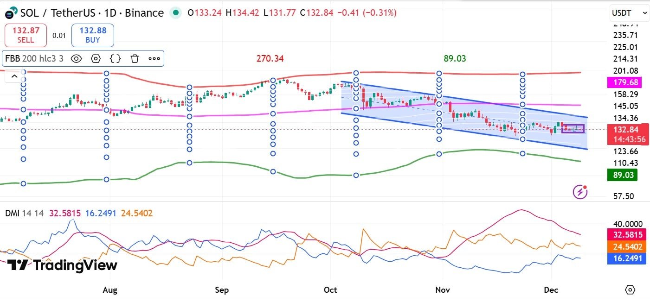This screenshot has height=302, width=650.
Task: Toggle FBB indicator visibility eye icon
Action: 77,58
